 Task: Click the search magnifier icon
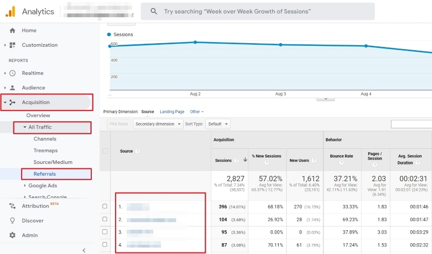point(154,11)
